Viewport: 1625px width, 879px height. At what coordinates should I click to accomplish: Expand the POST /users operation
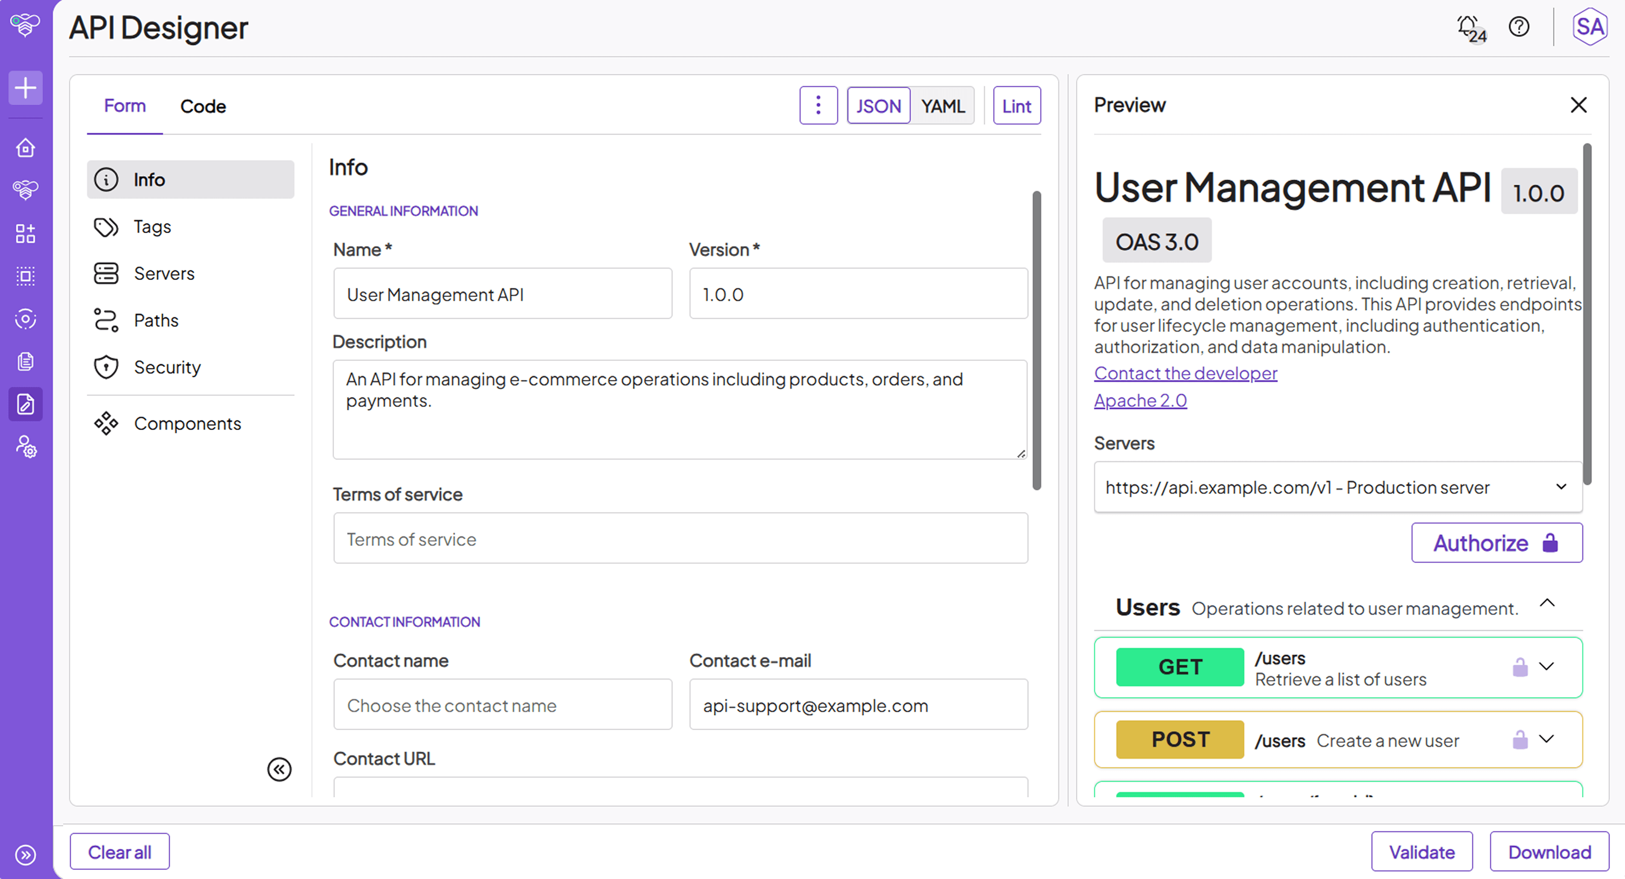point(1546,738)
